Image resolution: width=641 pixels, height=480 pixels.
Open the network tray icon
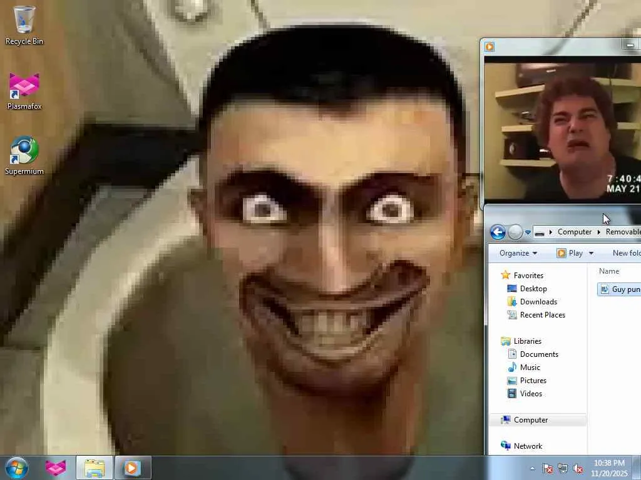563,469
